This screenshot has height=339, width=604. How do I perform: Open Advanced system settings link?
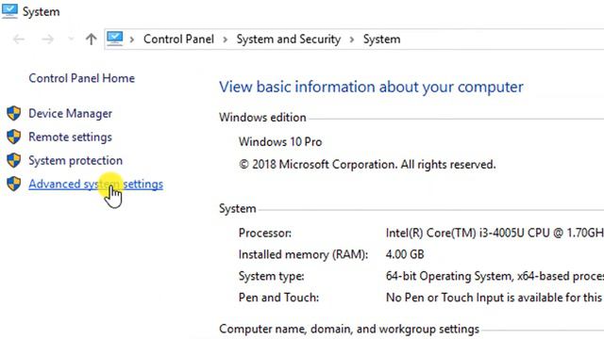point(96,185)
